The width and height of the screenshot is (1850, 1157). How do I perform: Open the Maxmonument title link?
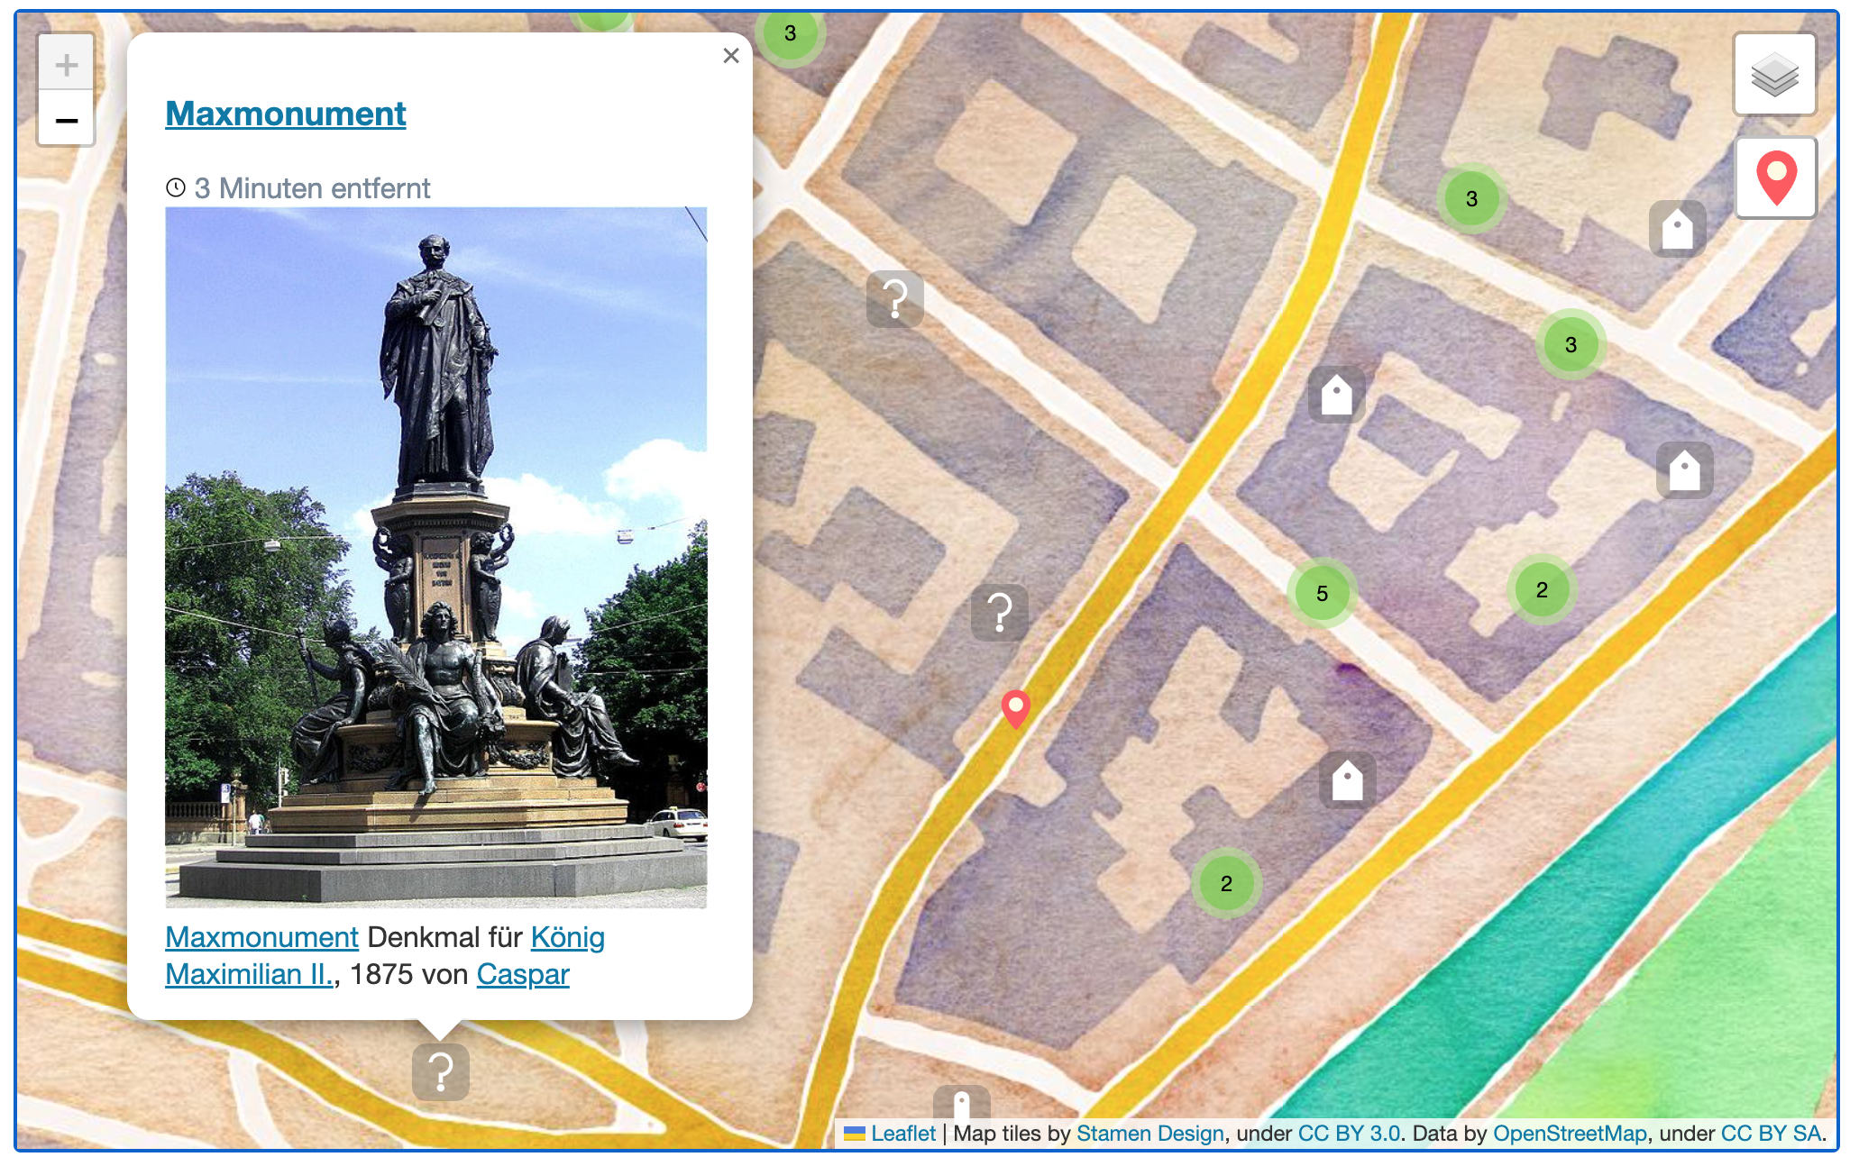click(286, 114)
